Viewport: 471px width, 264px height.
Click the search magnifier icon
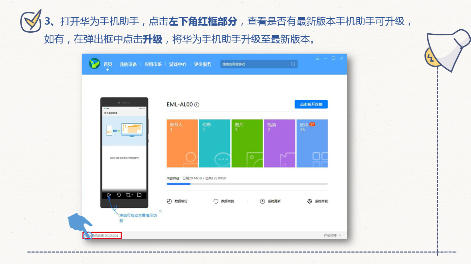coord(293,64)
